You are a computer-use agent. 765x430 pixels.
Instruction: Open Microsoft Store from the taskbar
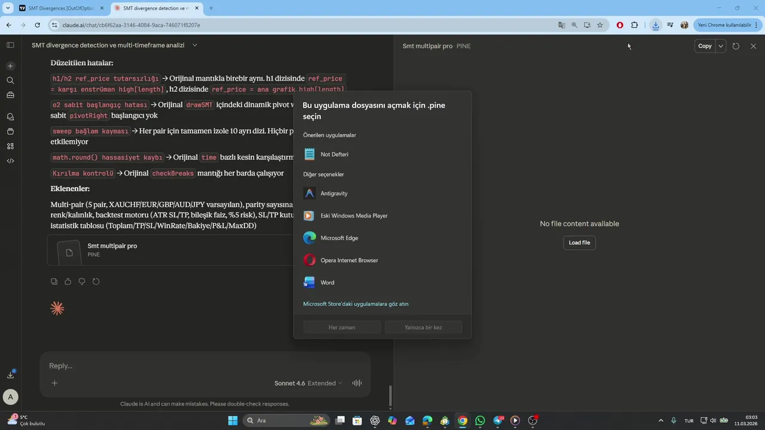click(x=357, y=420)
